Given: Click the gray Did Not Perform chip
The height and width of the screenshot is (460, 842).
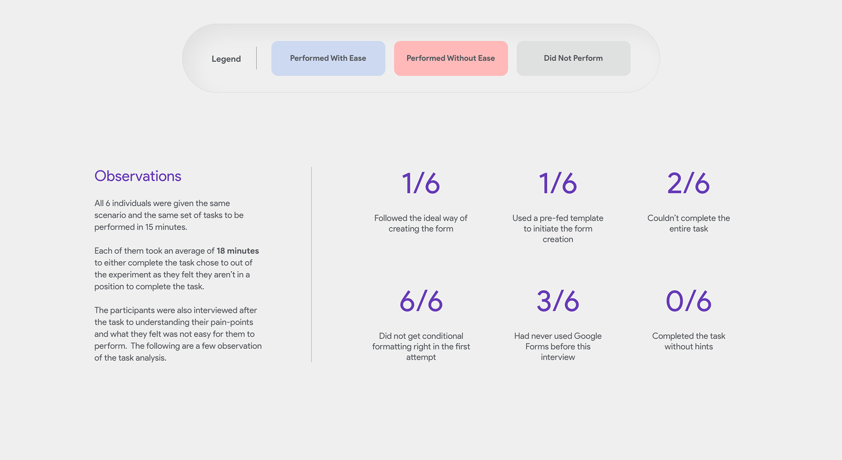Looking at the screenshot, I should (x=573, y=58).
